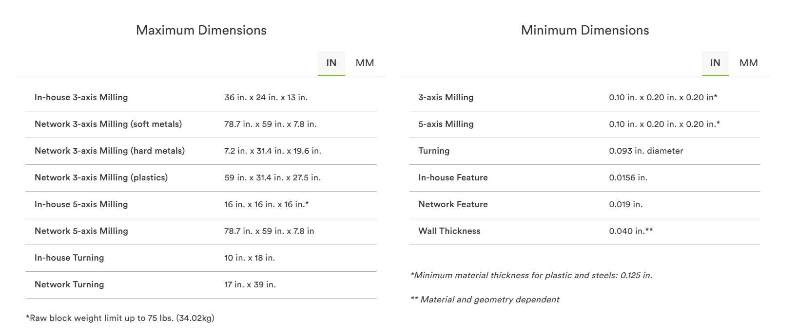Switch Minimum Dimensions table to MM units
Image resolution: width=797 pixels, height=335 pixels.
tap(748, 63)
